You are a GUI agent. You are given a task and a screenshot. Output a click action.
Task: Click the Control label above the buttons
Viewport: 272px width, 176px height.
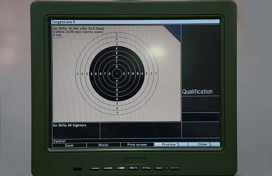tap(59, 141)
